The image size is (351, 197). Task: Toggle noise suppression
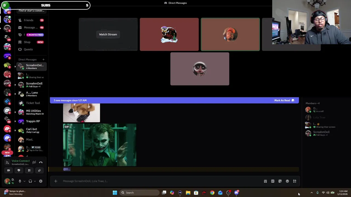34,163
